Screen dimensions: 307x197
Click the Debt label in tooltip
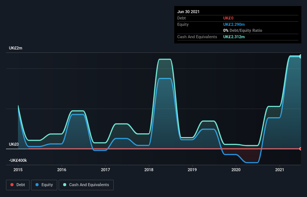(x=181, y=18)
